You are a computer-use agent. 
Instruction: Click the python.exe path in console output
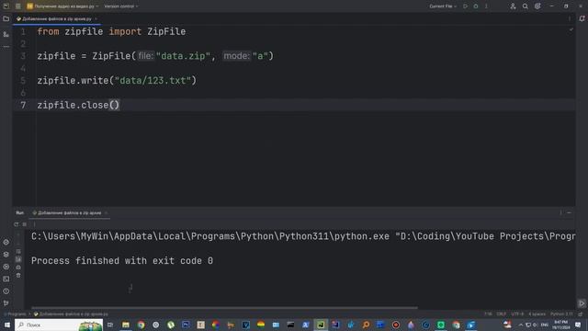(210, 236)
